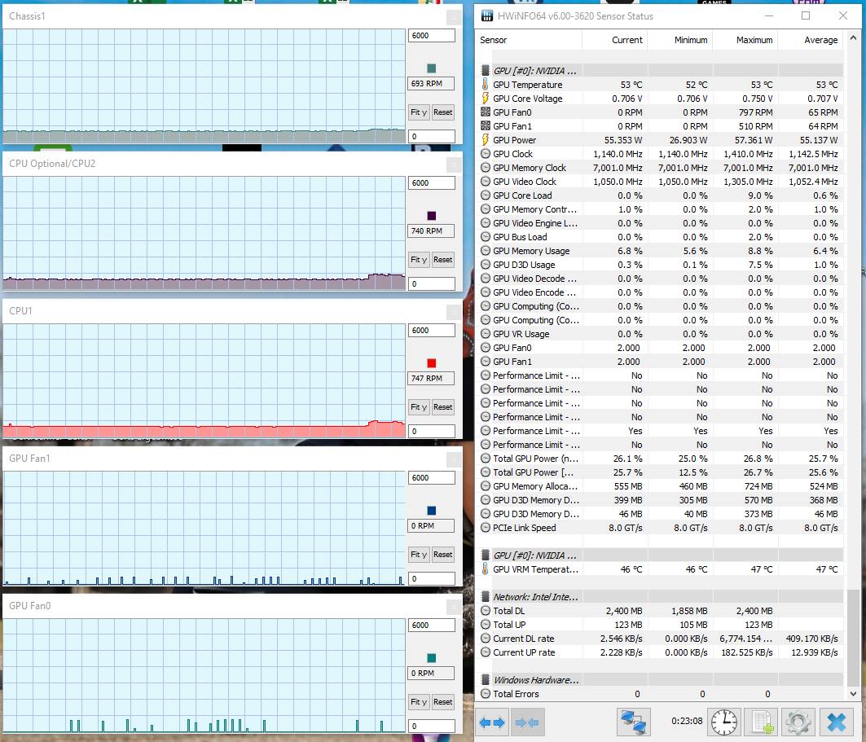Click the HWiNFO64 title bar app icon
The width and height of the screenshot is (866, 742).
(486, 16)
